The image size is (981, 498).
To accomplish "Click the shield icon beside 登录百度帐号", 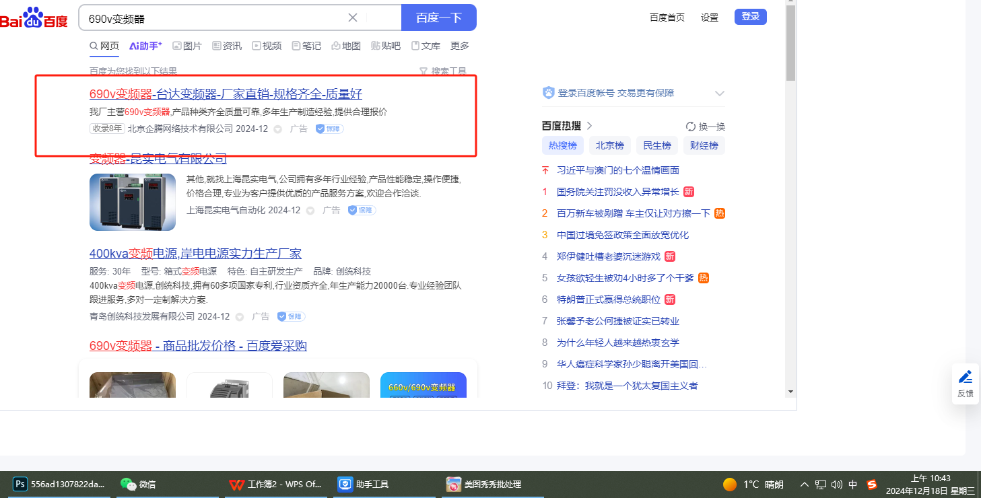I will (x=549, y=93).
